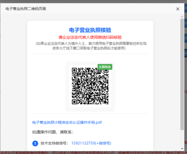This screenshot has width=187, height=154.
Task: Close the 电子营业执照二维码页面 dialog
Action: point(178,9)
